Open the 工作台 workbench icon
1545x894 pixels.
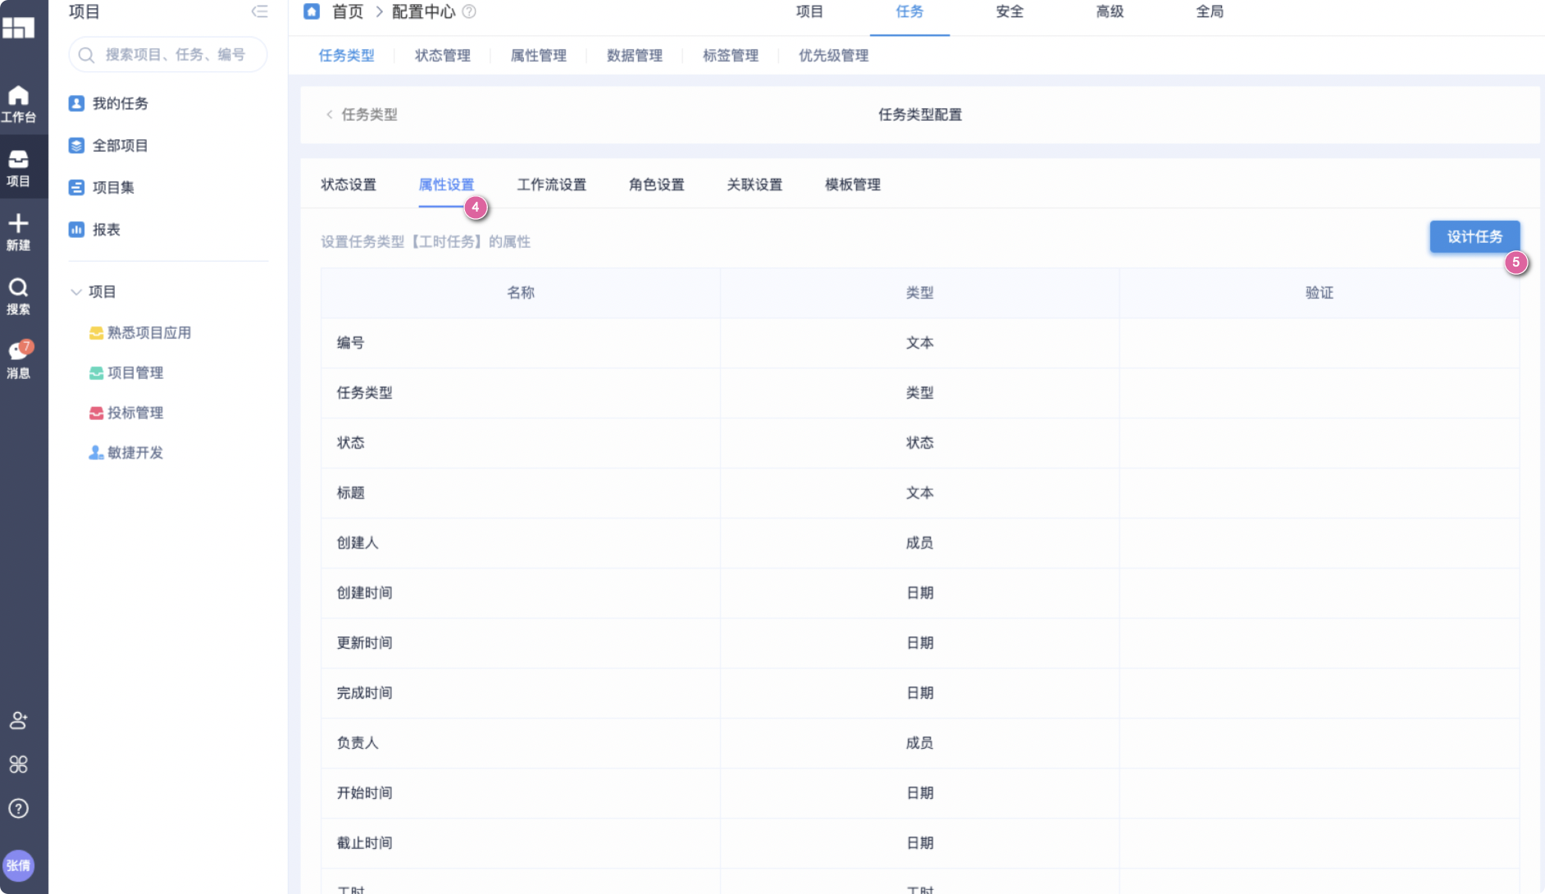point(18,103)
